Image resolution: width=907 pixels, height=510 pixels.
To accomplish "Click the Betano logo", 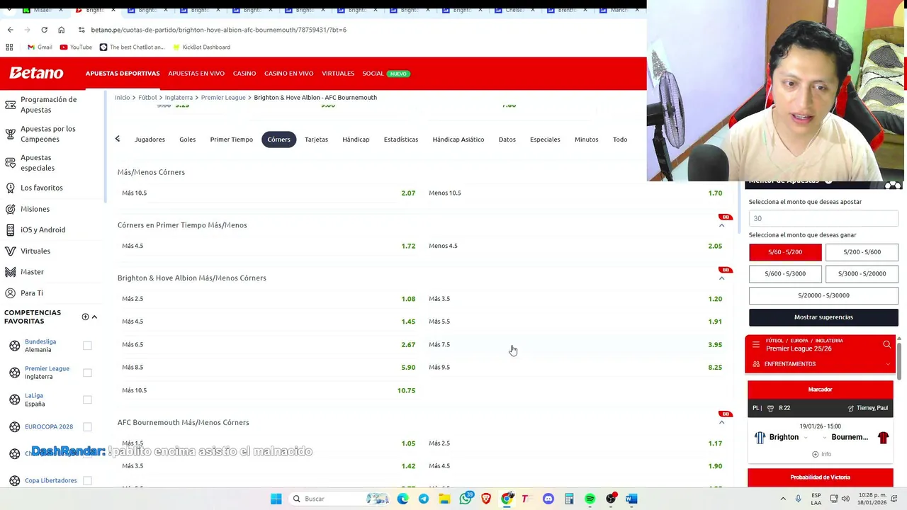I will pyautogui.click(x=36, y=73).
